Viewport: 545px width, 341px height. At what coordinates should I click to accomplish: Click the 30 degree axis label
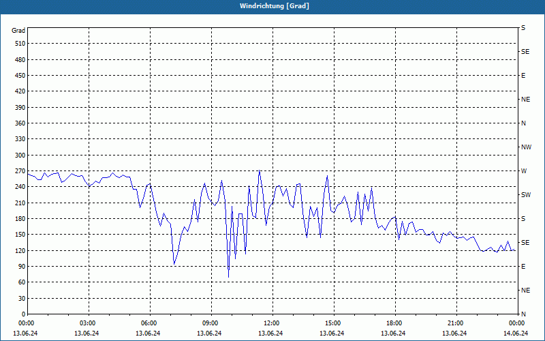coord(22,298)
